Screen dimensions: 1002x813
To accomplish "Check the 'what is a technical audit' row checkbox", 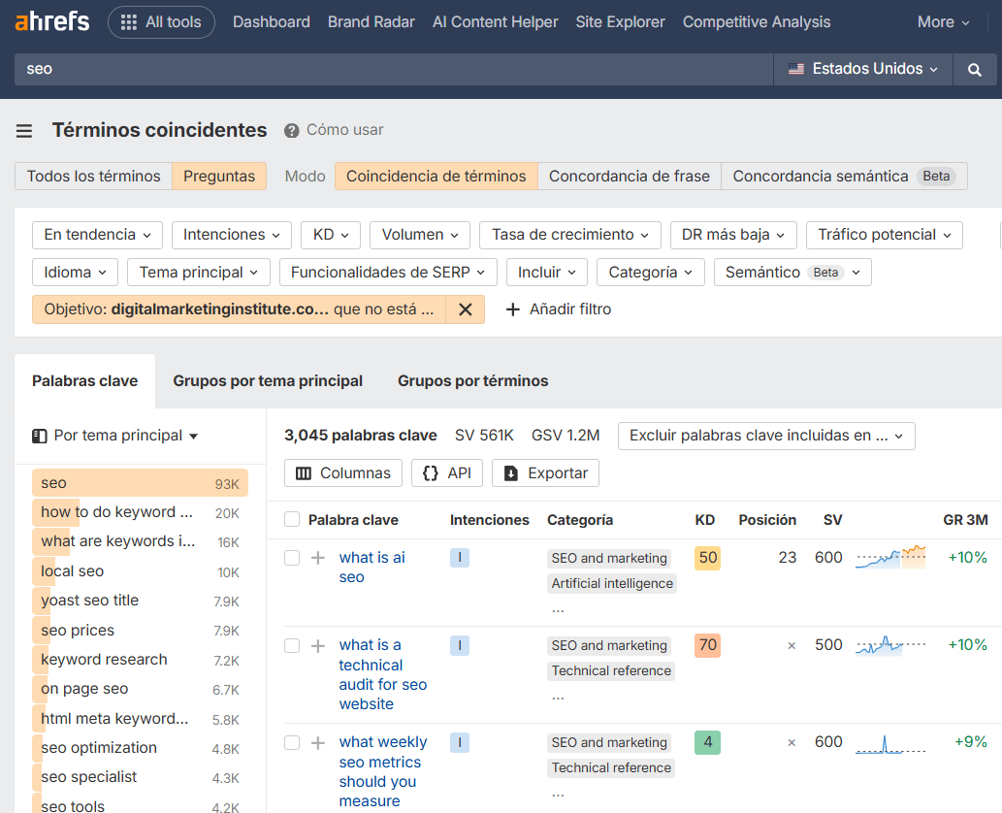I will [x=292, y=645].
